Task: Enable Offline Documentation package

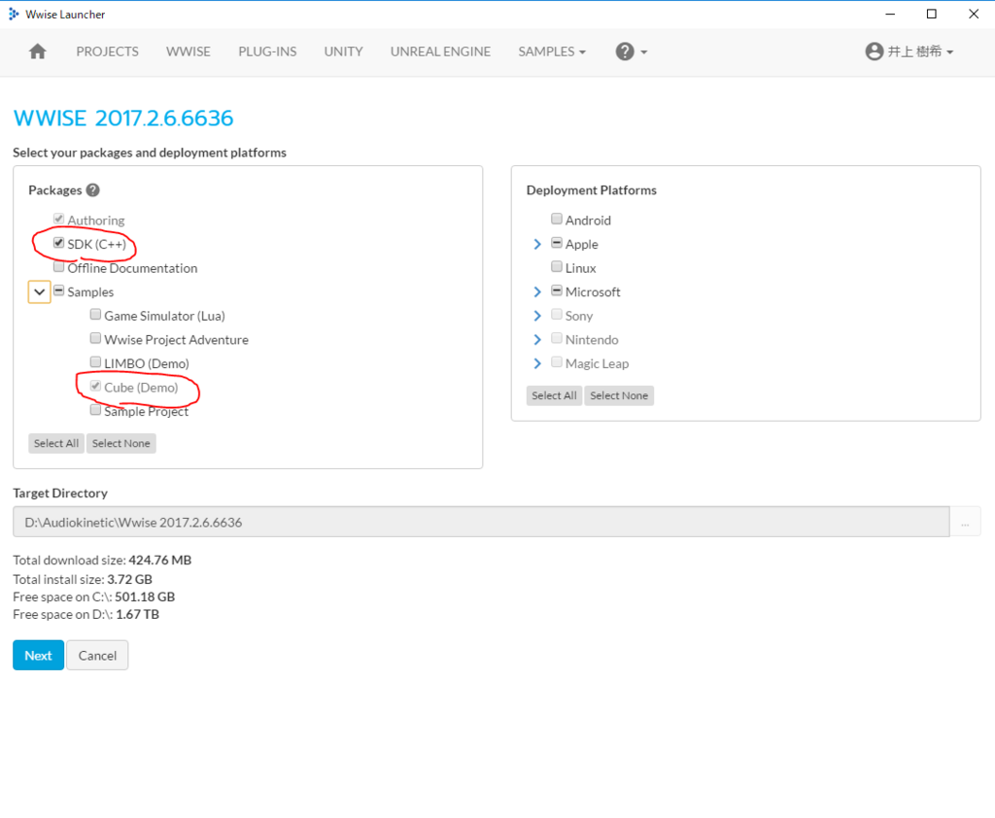Action: [x=59, y=266]
